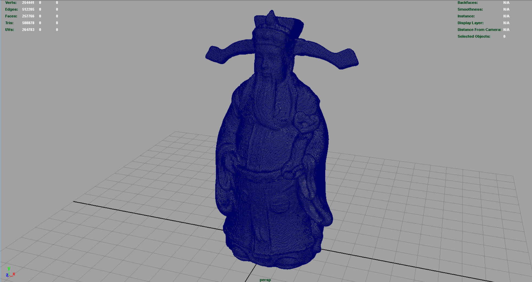Click the edge count 512205

tap(28, 9)
